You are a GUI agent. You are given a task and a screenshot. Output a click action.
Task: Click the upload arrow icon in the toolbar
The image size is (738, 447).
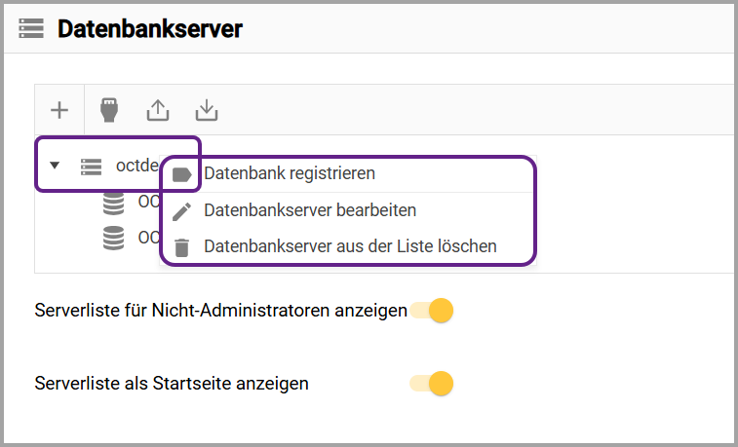158,110
